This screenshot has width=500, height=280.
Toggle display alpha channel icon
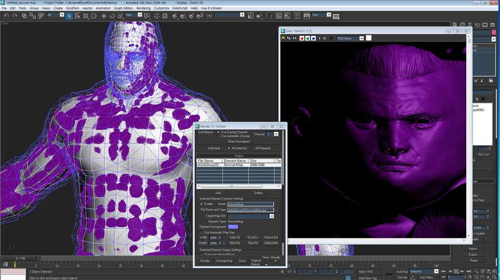[319, 38]
